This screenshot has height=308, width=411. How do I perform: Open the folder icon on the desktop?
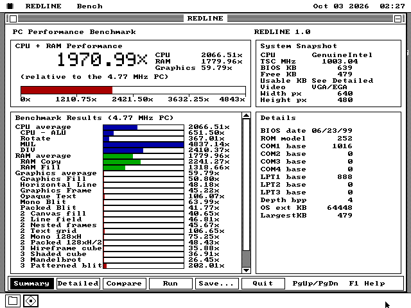tap(13, 301)
